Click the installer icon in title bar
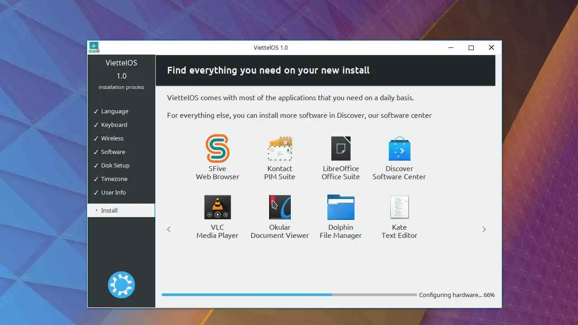 (94, 47)
